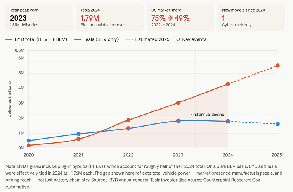Click the 3M y-axis label
The image size is (293, 192).
point(21,103)
